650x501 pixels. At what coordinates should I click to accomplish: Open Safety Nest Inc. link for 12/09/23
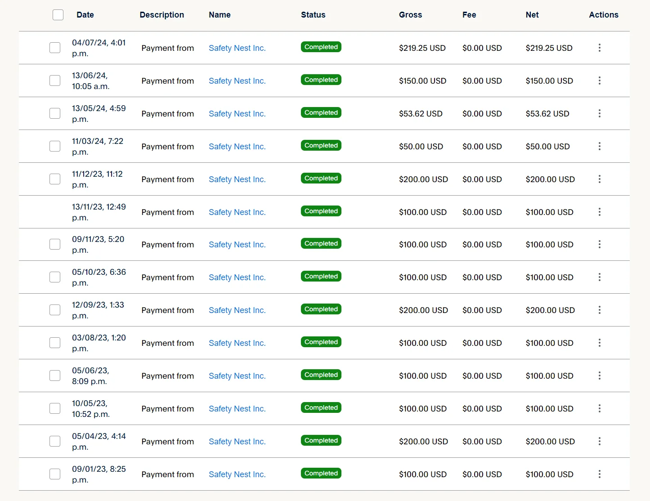(x=237, y=310)
